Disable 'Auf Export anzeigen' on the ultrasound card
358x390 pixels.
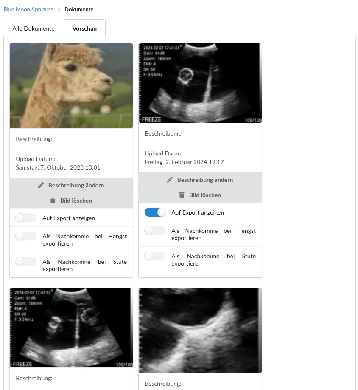pos(155,212)
